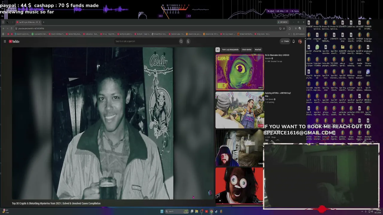Open the 4.THE X-BOX desktop file
The height and width of the screenshot is (215, 383).
tap(359, 110)
